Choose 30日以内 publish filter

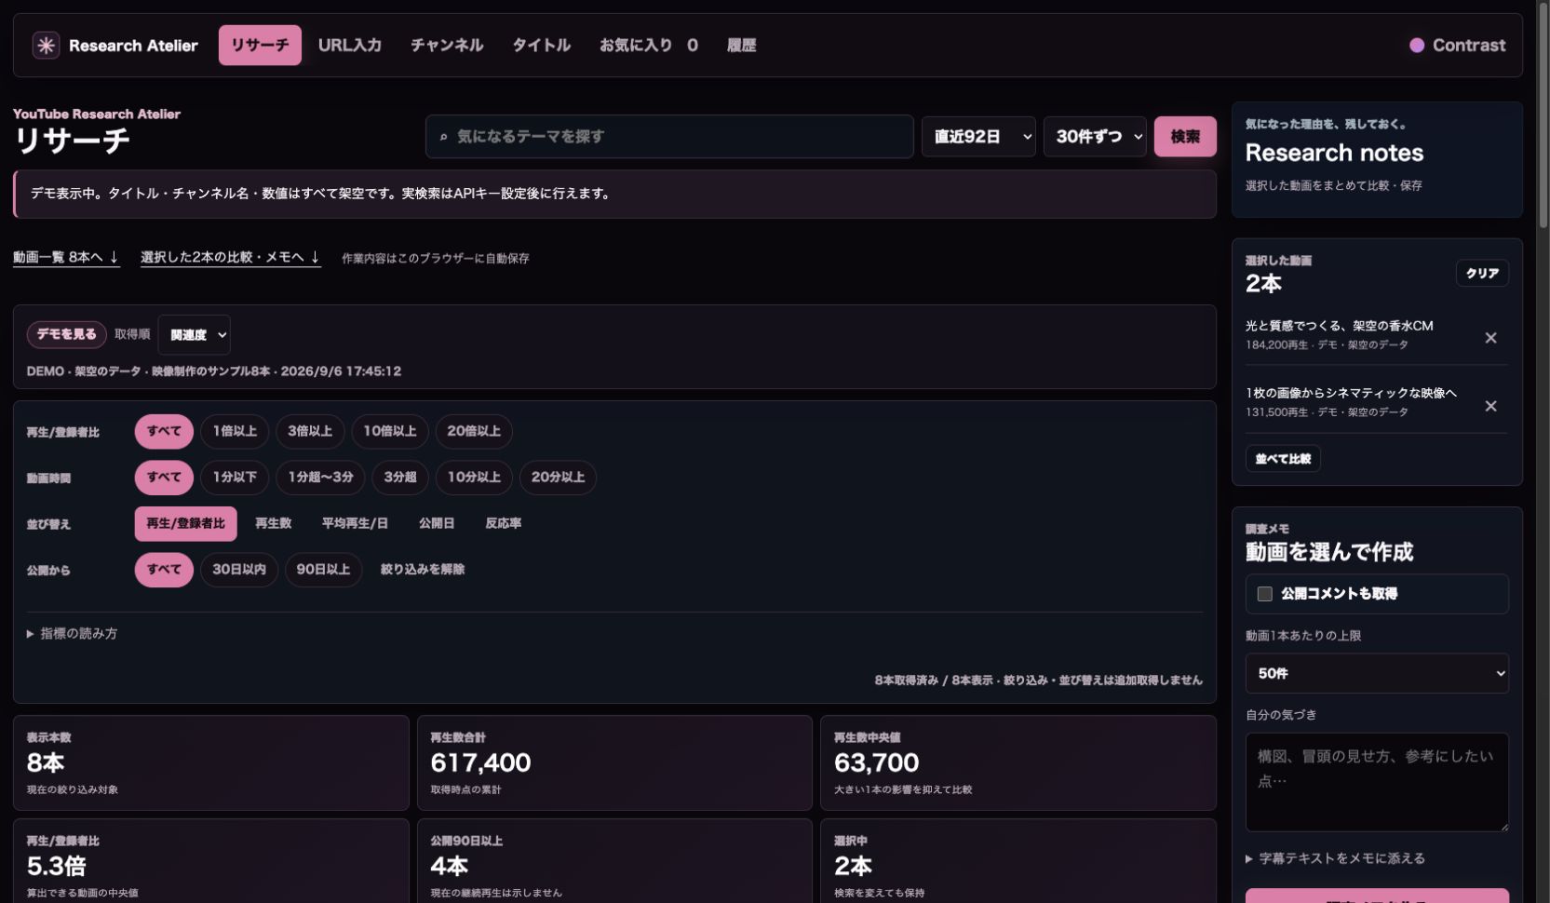[239, 570]
